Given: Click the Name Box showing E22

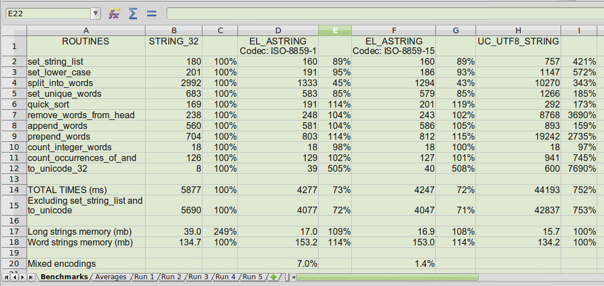Looking at the screenshot, I should pyautogui.click(x=47, y=14).
